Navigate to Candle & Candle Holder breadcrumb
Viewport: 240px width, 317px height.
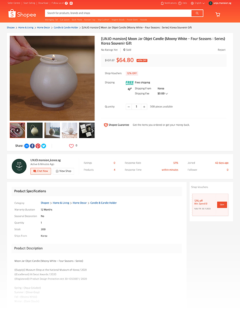[66, 27]
